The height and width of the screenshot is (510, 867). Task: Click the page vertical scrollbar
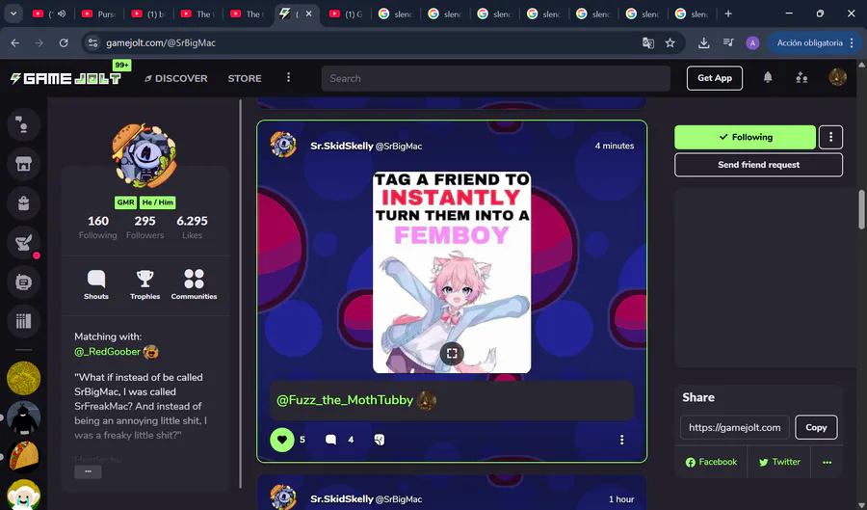861,209
